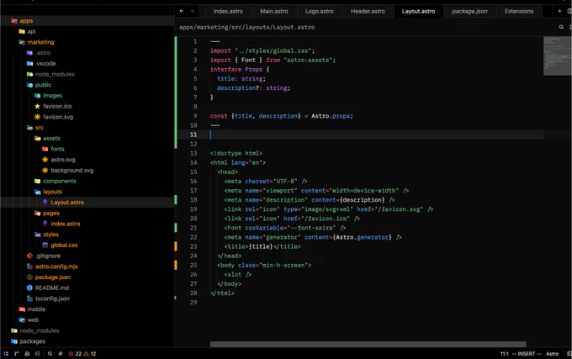Expand the components folder
Screen dimensions: 572x359
[x=56, y=181]
